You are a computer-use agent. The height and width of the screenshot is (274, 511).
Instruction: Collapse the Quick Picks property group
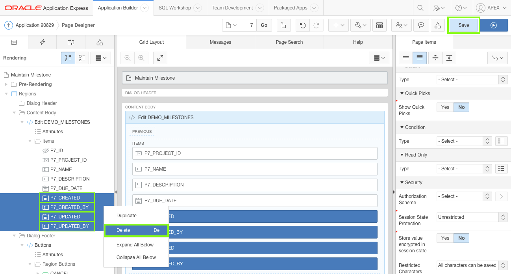[x=402, y=93]
